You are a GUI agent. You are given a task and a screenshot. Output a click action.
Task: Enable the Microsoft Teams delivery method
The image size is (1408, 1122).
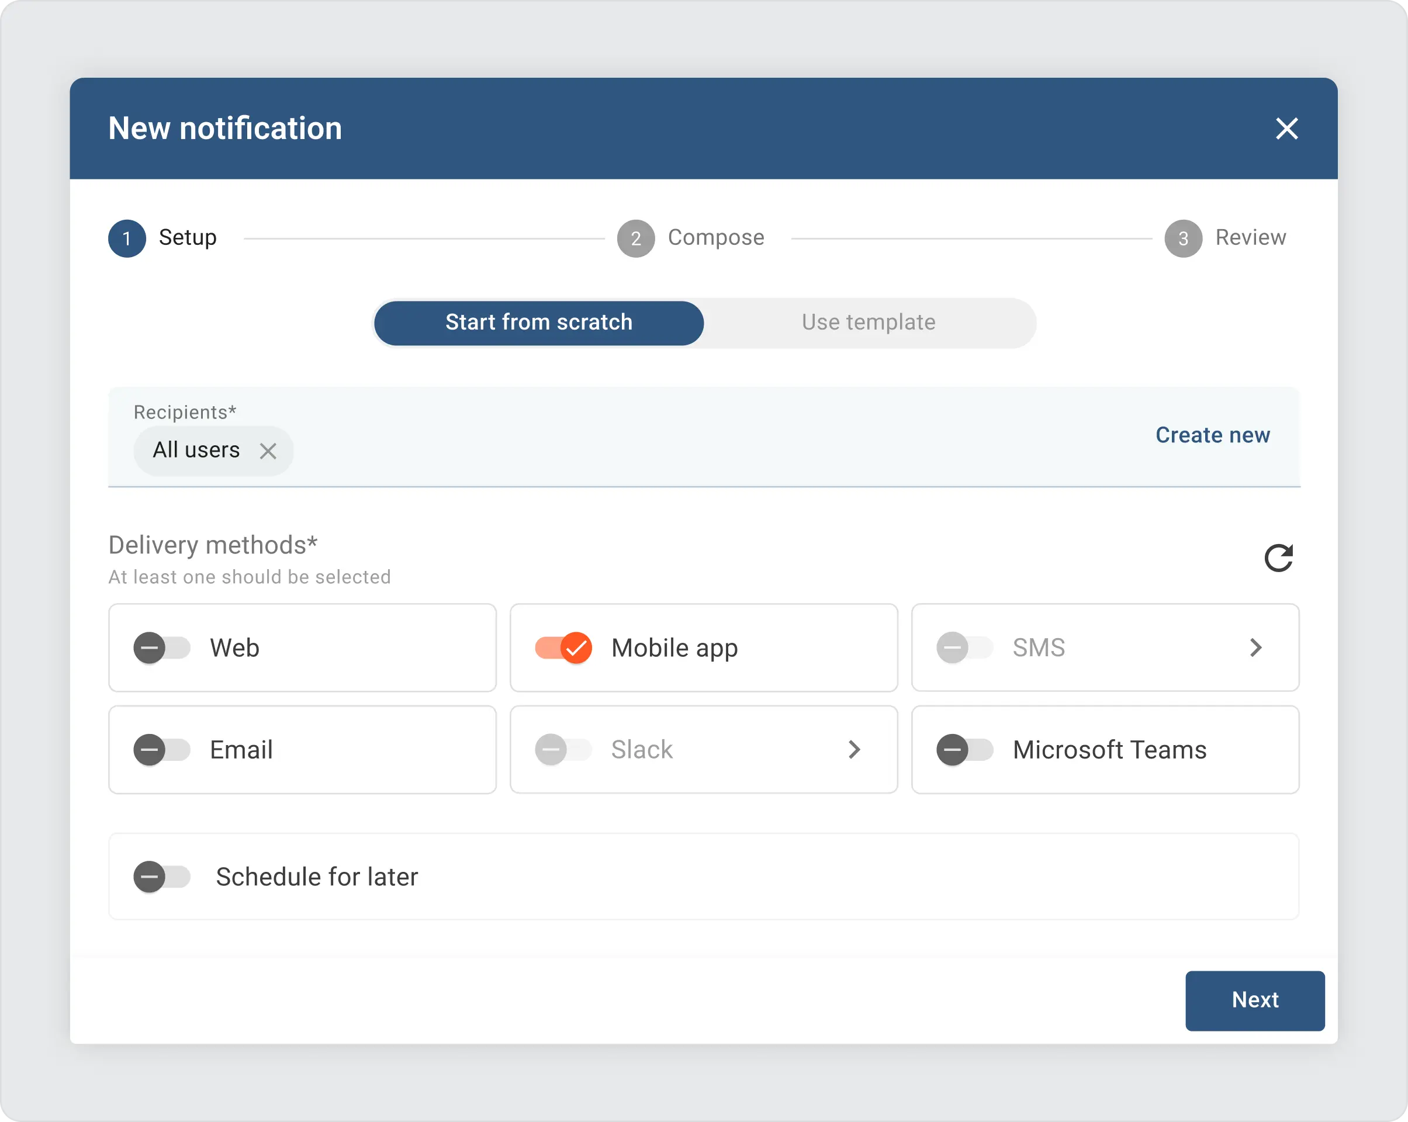(964, 750)
